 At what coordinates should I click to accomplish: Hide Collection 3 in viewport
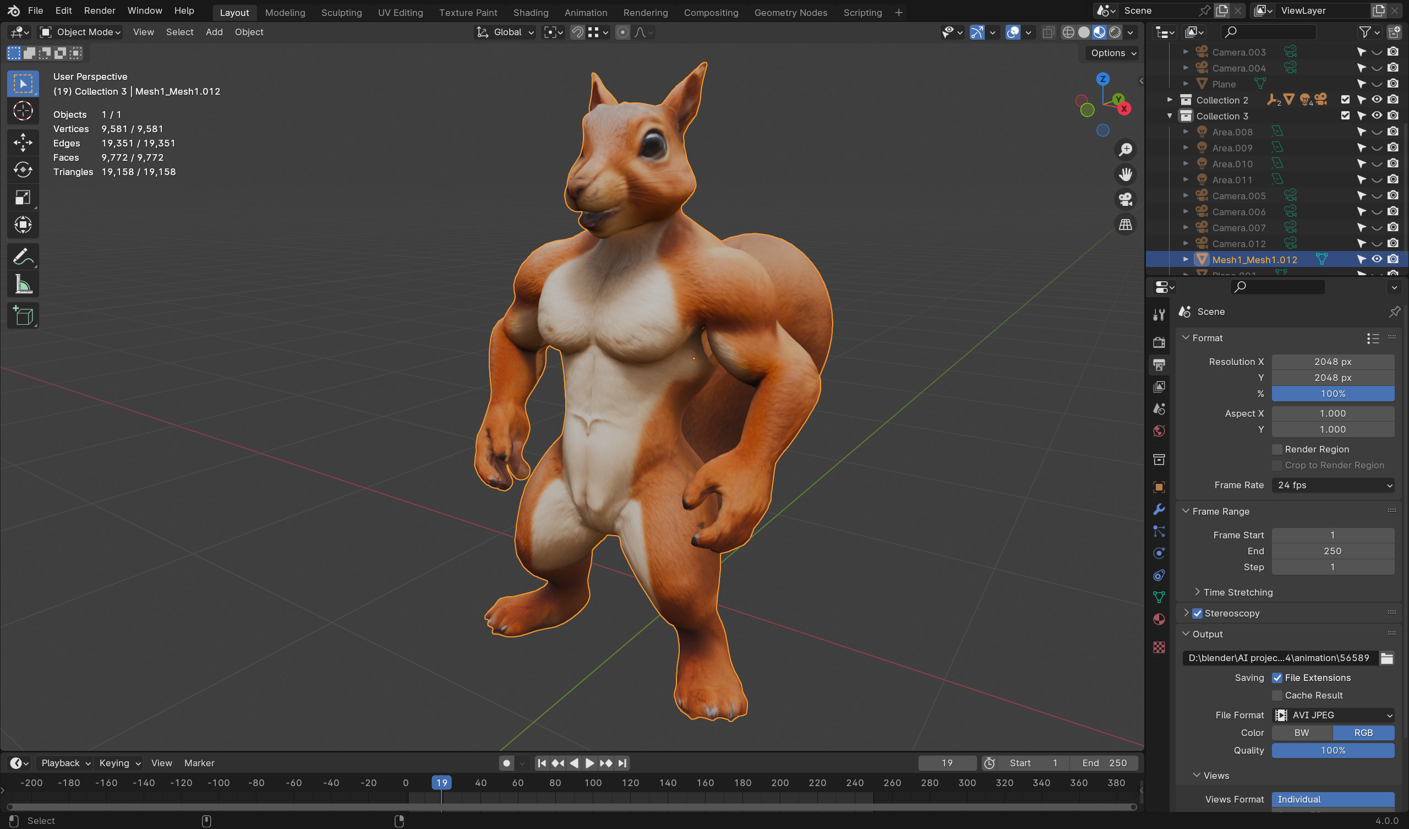pyautogui.click(x=1377, y=116)
